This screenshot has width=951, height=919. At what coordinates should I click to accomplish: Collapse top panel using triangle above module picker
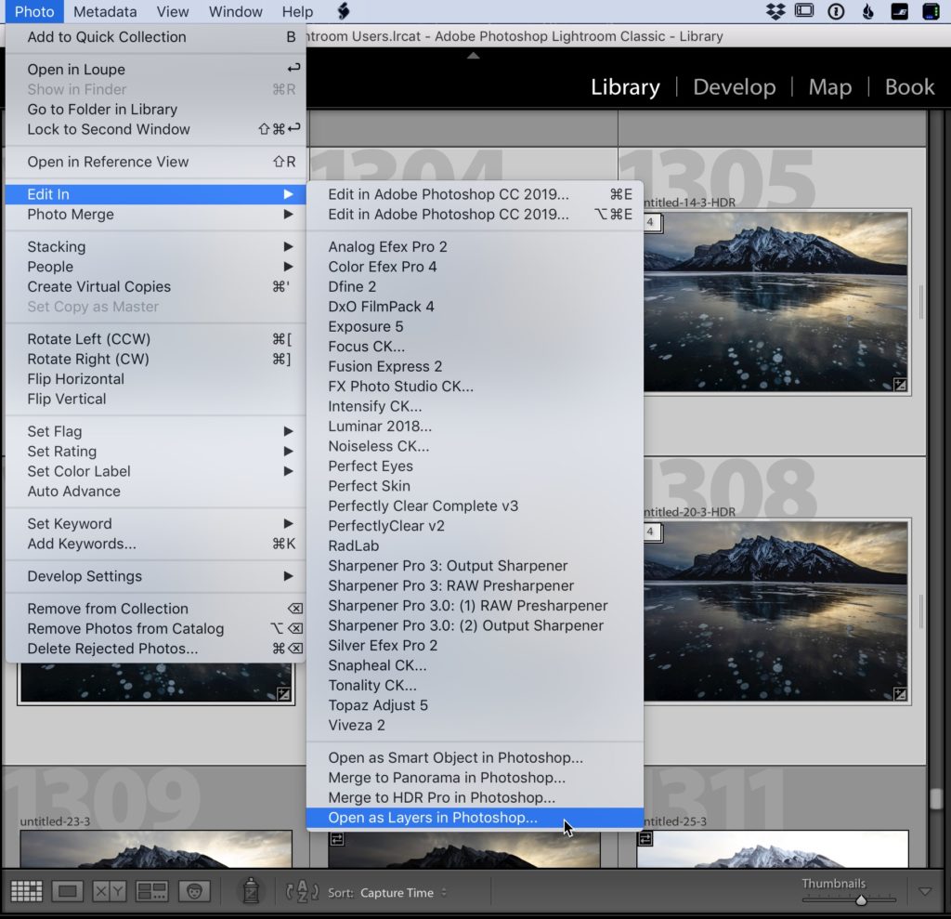(x=473, y=55)
